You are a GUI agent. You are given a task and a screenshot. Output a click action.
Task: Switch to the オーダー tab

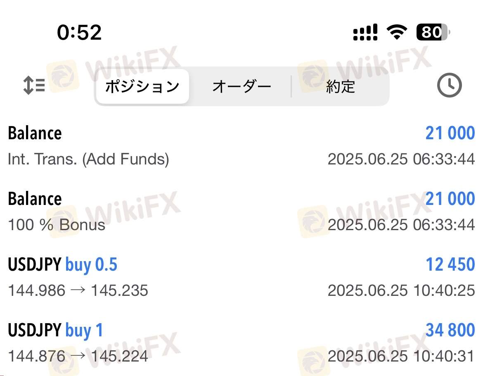(241, 86)
